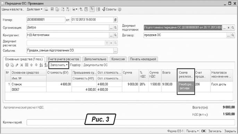Click the Подбор button
Screen dimensions: 238x134
(75, 65)
